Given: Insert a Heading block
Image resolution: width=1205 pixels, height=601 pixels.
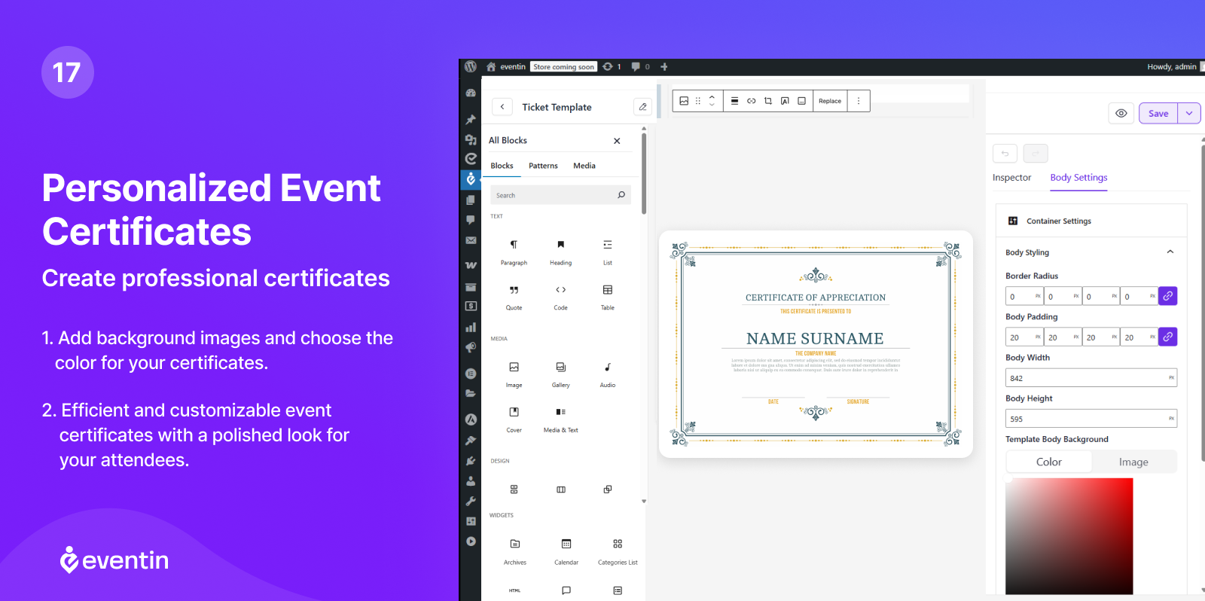Looking at the screenshot, I should click(560, 252).
